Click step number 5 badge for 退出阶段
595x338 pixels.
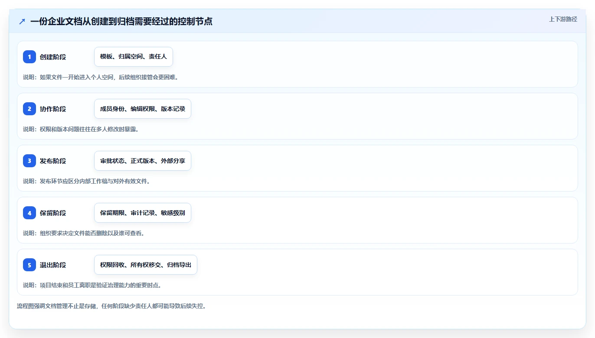point(29,265)
